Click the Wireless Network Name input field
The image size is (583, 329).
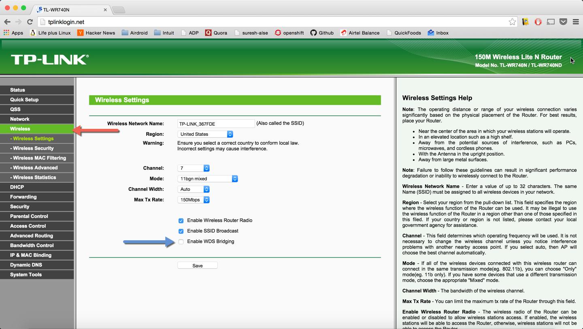coord(216,124)
